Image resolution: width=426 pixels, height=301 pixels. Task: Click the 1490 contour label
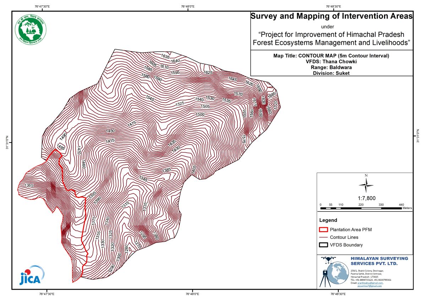[64, 137]
